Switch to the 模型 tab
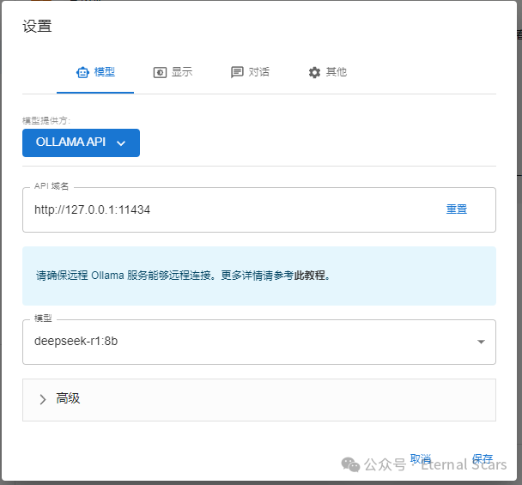Viewport: 522px width, 485px height. point(95,72)
